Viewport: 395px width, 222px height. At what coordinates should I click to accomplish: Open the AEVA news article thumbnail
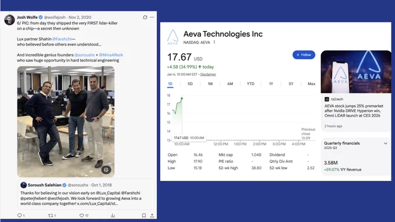pyautogui.click(x=356, y=72)
